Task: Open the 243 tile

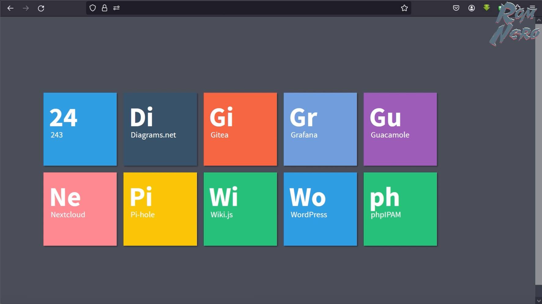Action: 80,129
